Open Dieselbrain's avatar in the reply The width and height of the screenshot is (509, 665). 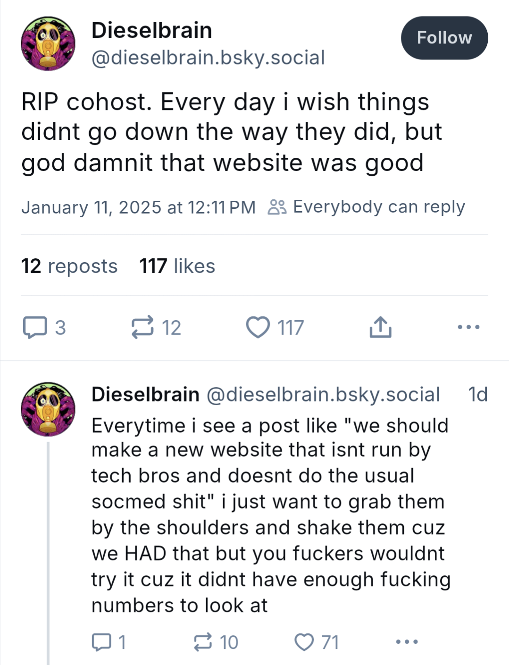(48, 409)
